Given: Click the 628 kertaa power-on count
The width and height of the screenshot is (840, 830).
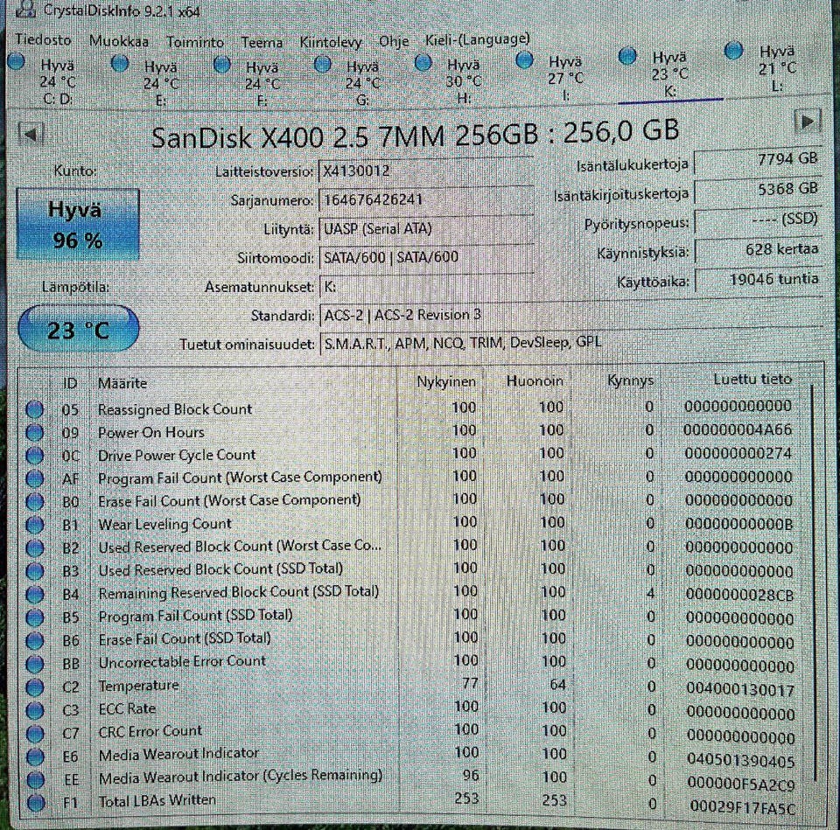Looking at the screenshot, I should (758, 250).
